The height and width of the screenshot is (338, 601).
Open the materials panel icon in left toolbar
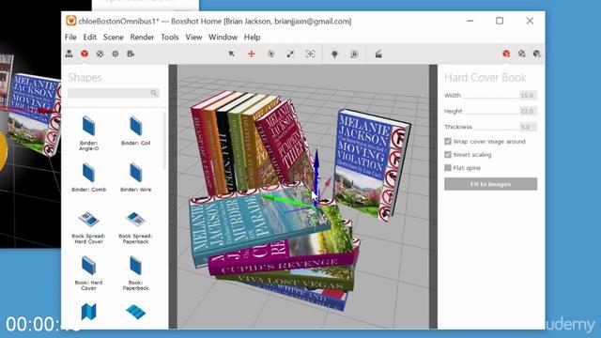click(x=100, y=54)
